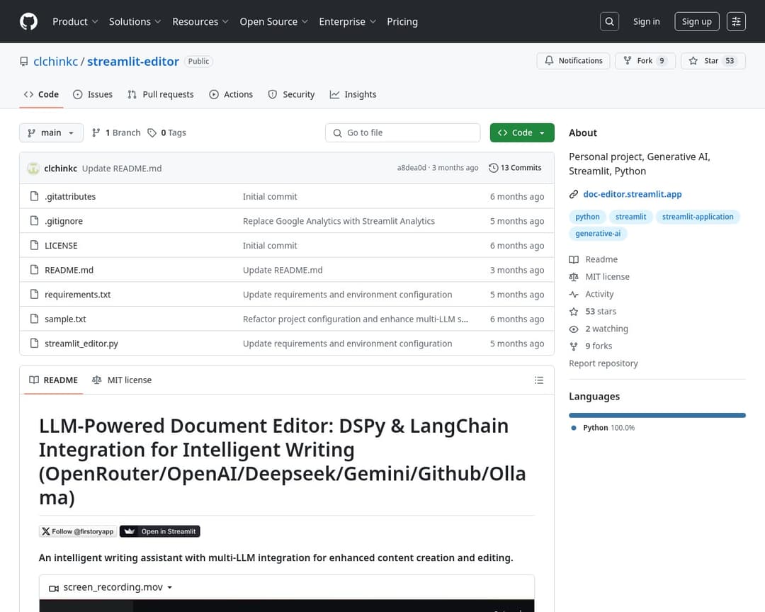Open requirements.txt file
Image resolution: width=765 pixels, height=612 pixels.
pyautogui.click(x=78, y=294)
